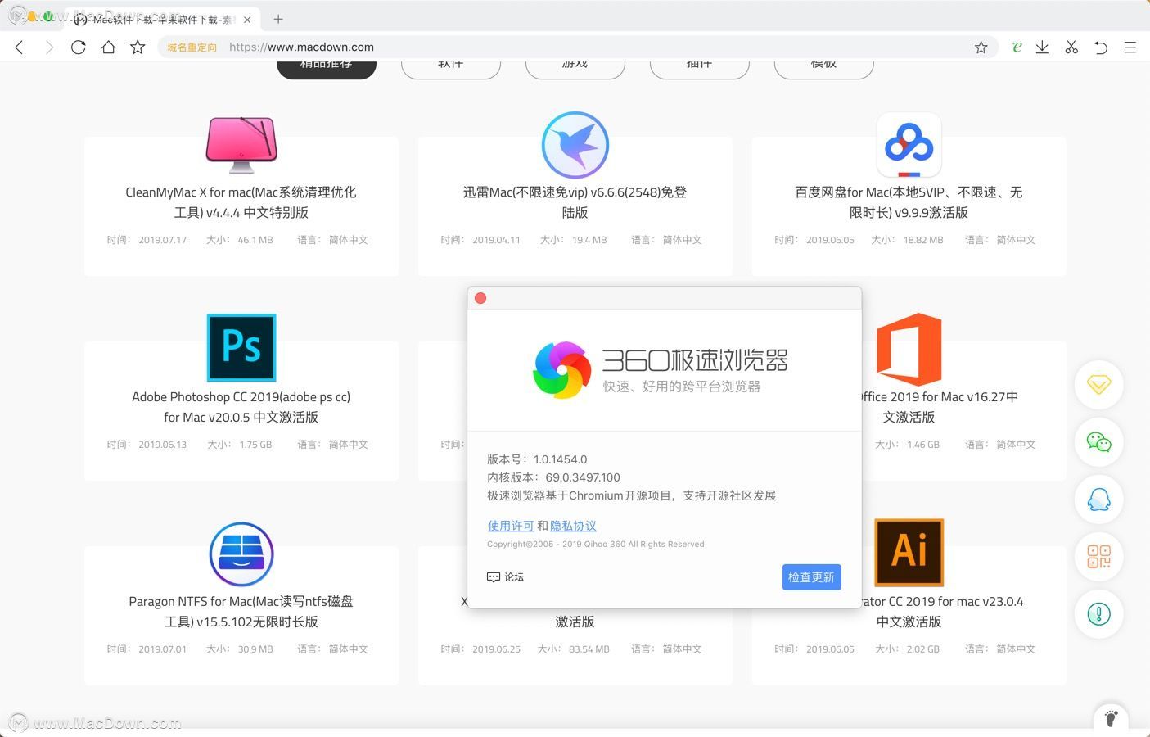Focus the address bar URL www.macdown.com

pyautogui.click(x=301, y=47)
